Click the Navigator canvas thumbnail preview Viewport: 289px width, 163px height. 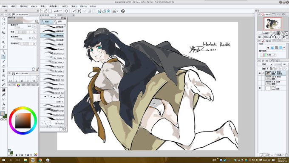click(x=272, y=24)
